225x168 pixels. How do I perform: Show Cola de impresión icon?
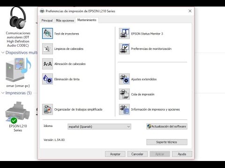pyautogui.click(x=124, y=94)
